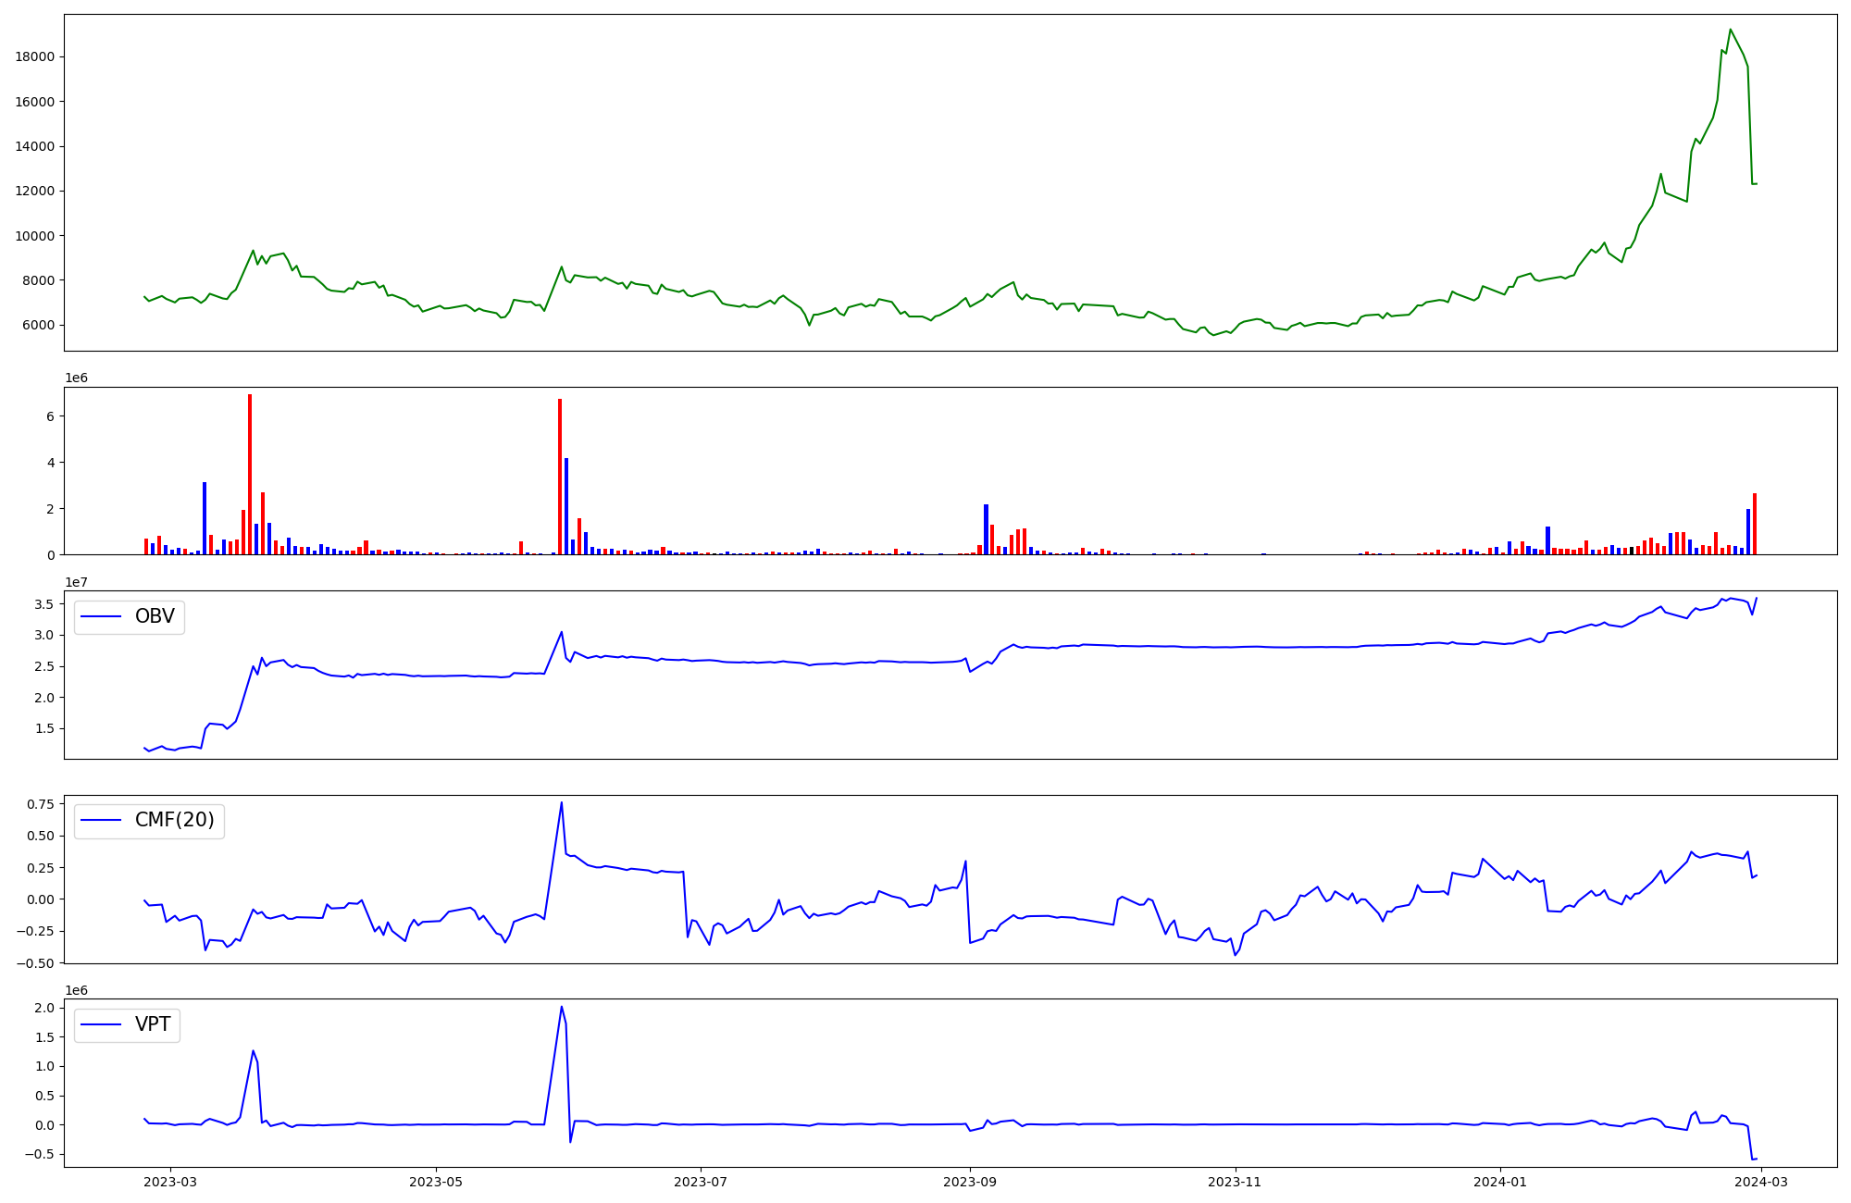Viewport: 1851px width, 1203px height.
Task: Click the highest spike in VPT chart
Action: click(x=561, y=1008)
